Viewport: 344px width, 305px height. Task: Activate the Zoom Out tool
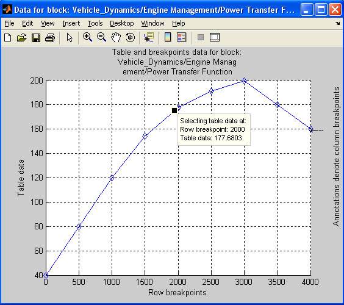(101, 37)
